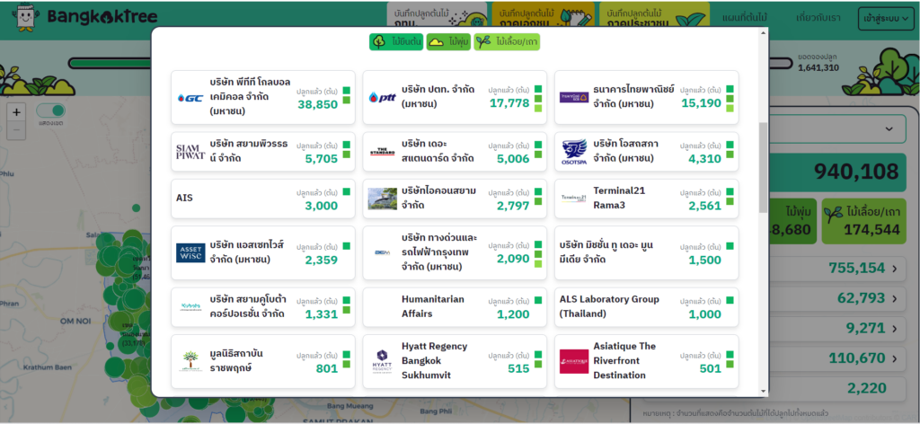Image resolution: width=920 pixels, height=424 pixels.
Task: Open the grey tree planting record tab
Action: (437, 14)
